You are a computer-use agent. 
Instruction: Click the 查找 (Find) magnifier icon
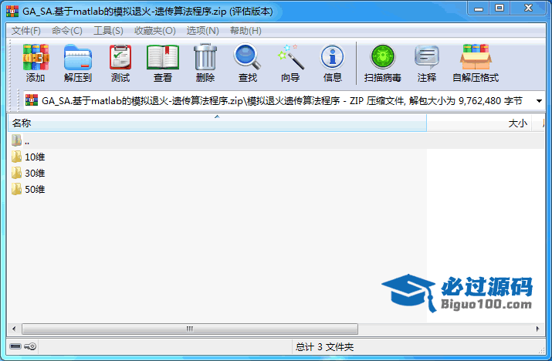coord(248,63)
